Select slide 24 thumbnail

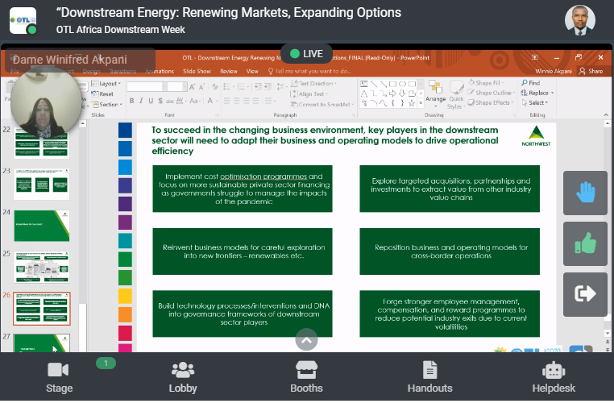pos(42,226)
